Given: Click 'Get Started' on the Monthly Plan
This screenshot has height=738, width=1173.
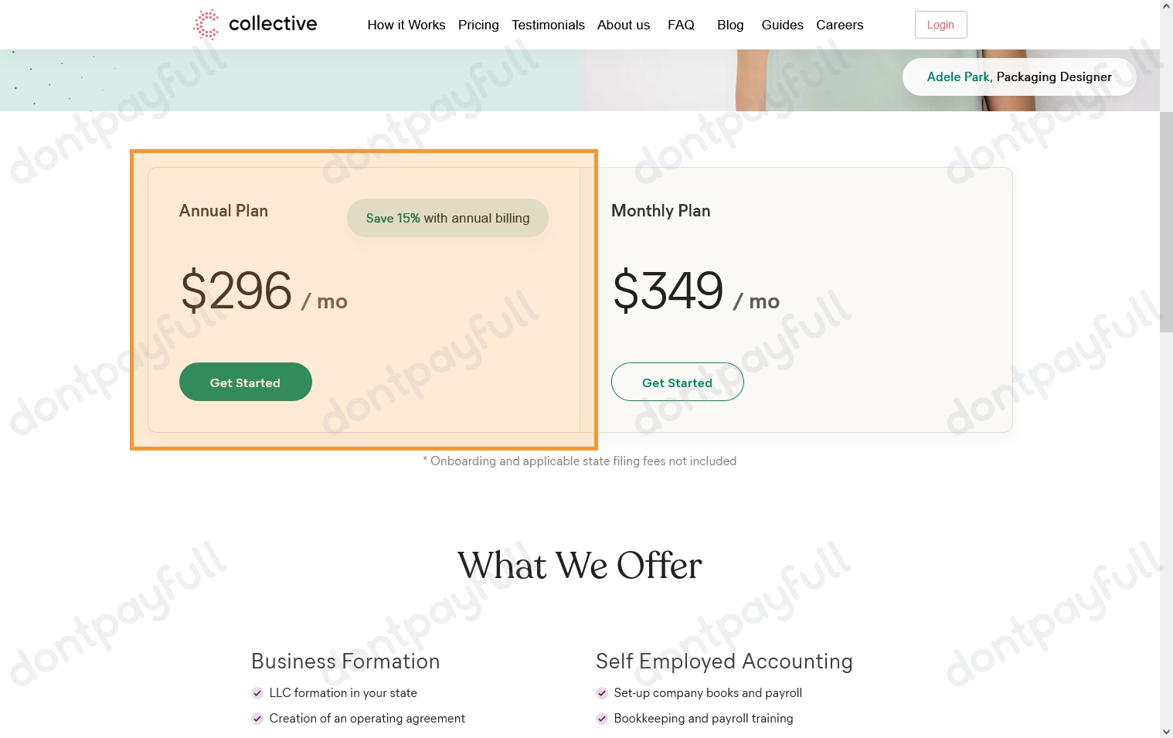Looking at the screenshot, I should click(x=677, y=382).
